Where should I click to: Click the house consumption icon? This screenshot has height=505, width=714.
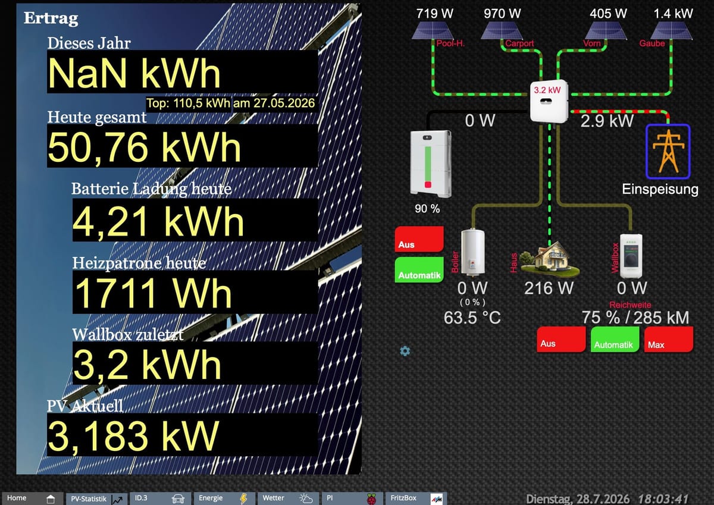coord(550,259)
